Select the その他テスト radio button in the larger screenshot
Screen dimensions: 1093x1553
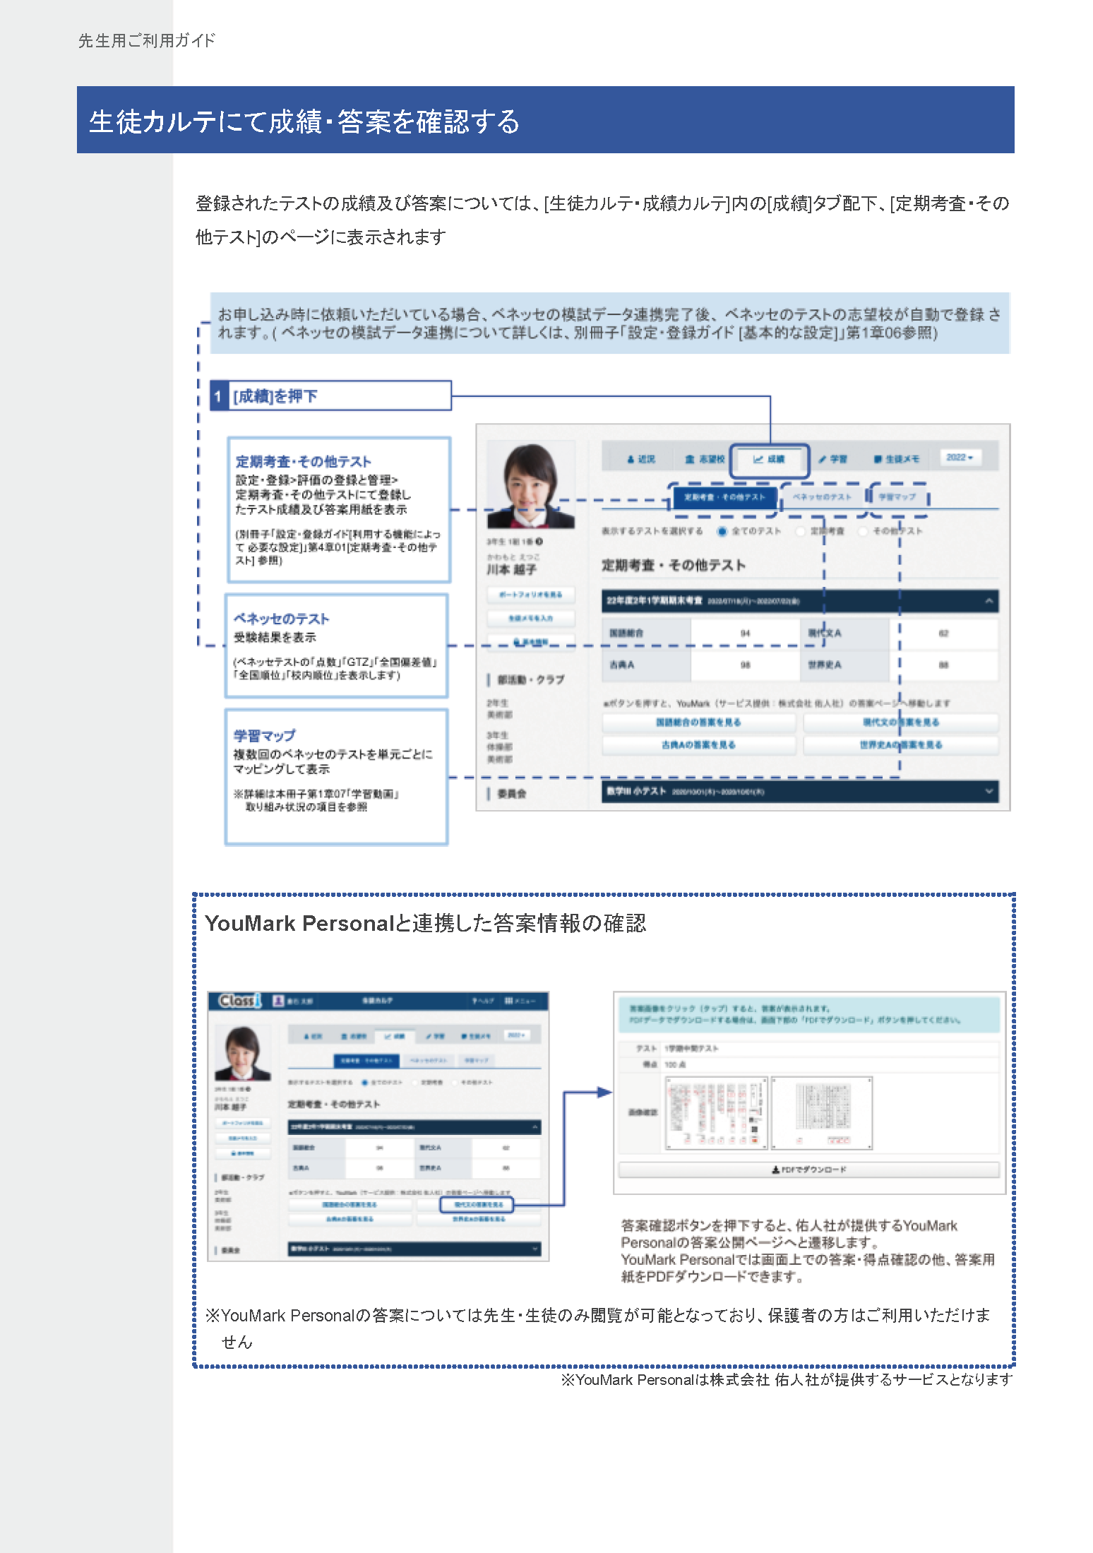pyautogui.click(x=863, y=531)
